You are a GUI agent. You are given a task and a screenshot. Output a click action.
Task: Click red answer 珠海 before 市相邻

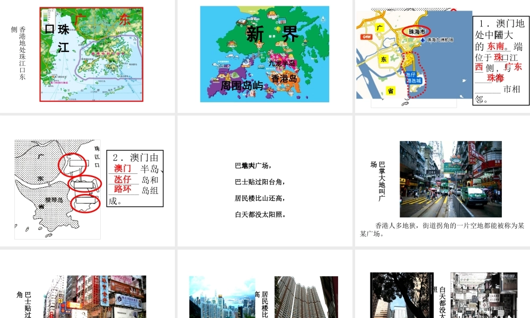(x=496, y=78)
